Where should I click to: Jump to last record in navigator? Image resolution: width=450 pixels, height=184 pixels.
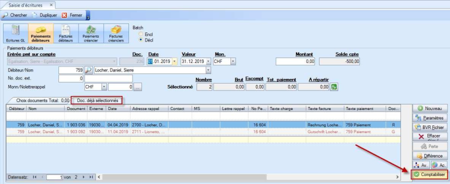[x=91, y=177]
